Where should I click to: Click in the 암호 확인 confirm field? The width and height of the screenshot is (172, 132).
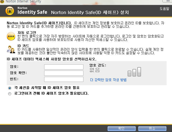64,73
